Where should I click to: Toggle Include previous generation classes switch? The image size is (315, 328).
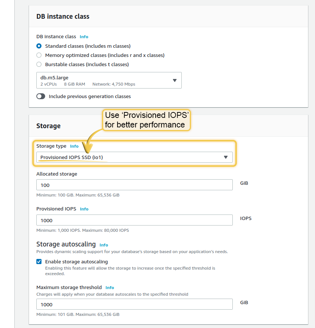click(41, 96)
